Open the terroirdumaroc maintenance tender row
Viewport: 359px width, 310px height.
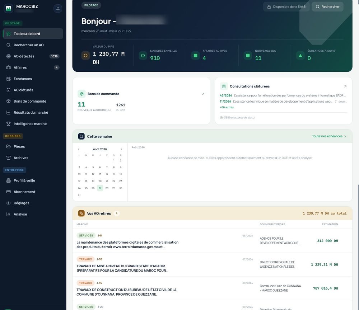click(212, 241)
